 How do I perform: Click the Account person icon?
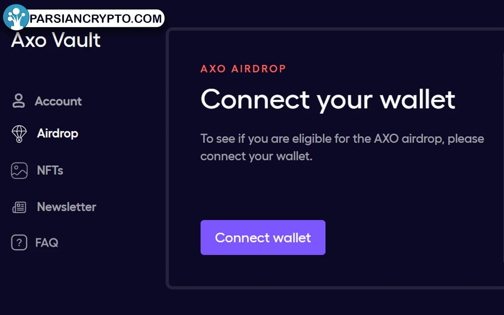19,101
